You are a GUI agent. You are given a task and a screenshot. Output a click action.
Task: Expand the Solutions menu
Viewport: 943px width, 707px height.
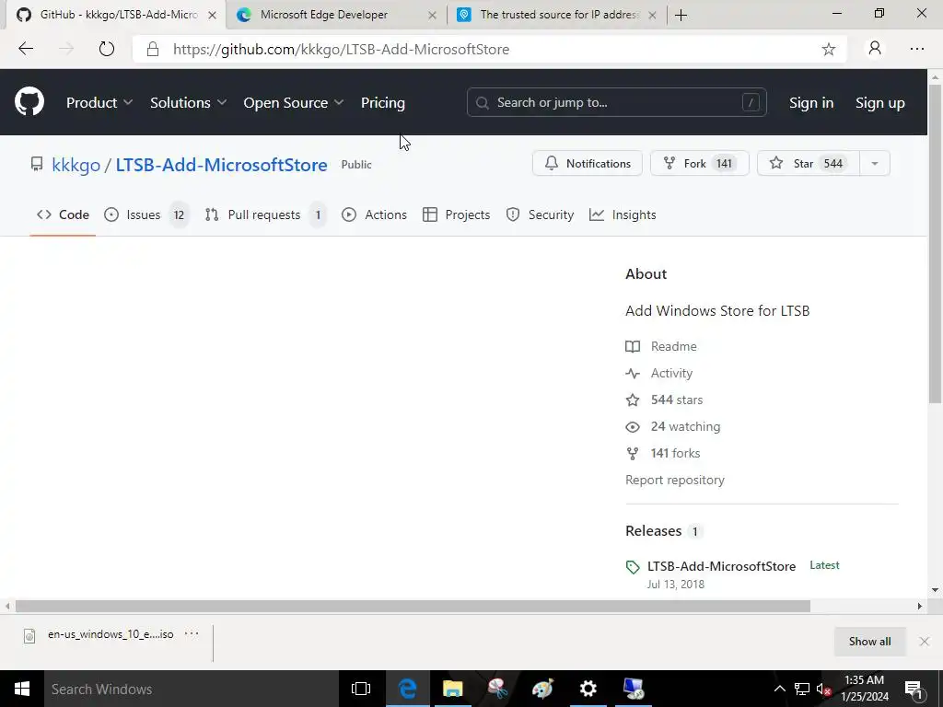pyautogui.click(x=188, y=103)
